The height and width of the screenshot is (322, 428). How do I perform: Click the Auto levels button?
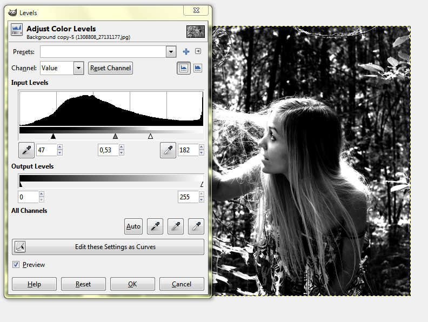pos(133,226)
